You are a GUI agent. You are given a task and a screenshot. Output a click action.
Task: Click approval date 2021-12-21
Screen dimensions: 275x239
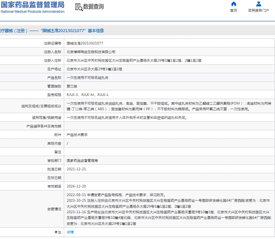[x=76, y=169]
